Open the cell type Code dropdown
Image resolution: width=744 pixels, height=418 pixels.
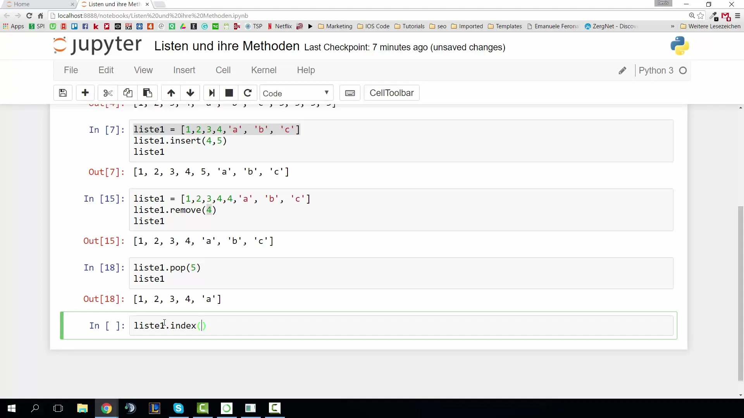point(296,93)
